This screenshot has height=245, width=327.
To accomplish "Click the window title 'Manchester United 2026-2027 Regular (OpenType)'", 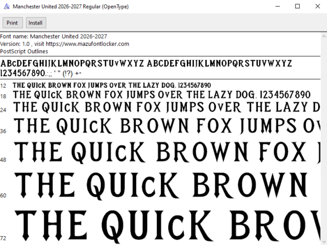I will coord(71,7).
